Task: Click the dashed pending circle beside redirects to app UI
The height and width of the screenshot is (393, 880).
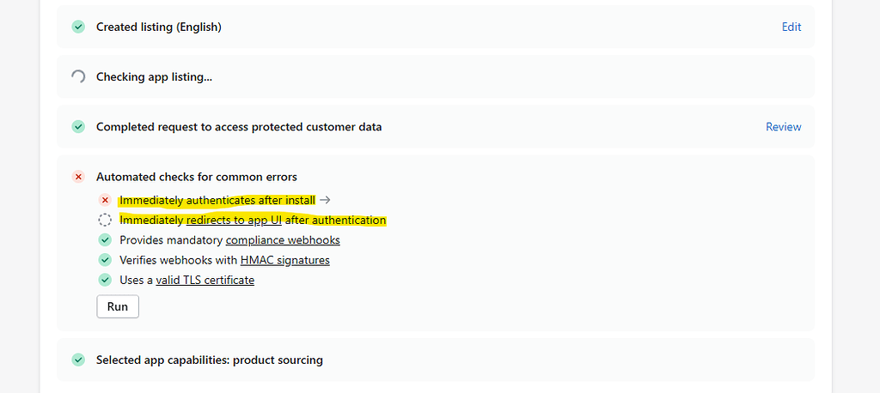Action: 105,220
